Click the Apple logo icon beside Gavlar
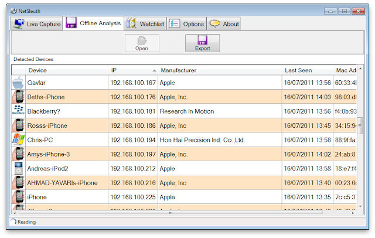 click(x=18, y=83)
